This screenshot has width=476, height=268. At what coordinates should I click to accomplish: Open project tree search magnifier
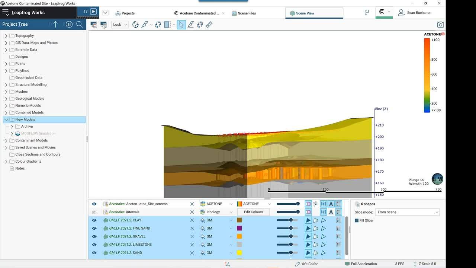click(80, 24)
